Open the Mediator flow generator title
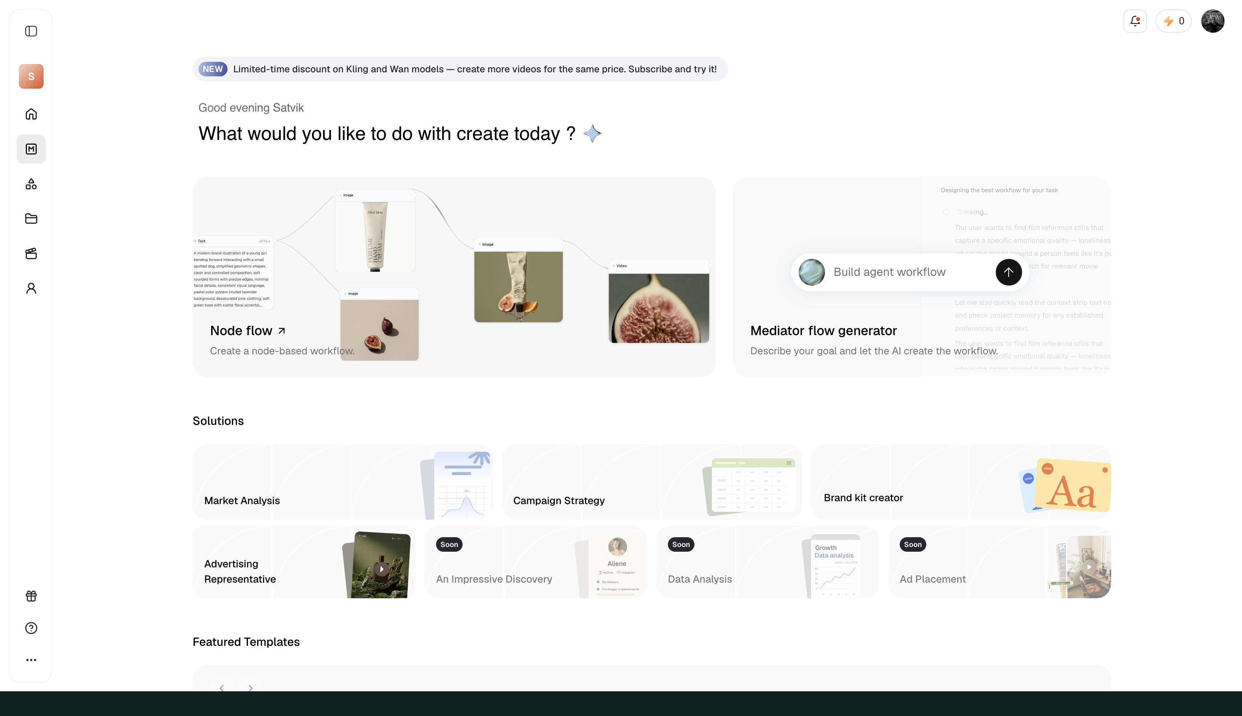The image size is (1242, 716). click(823, 331)
